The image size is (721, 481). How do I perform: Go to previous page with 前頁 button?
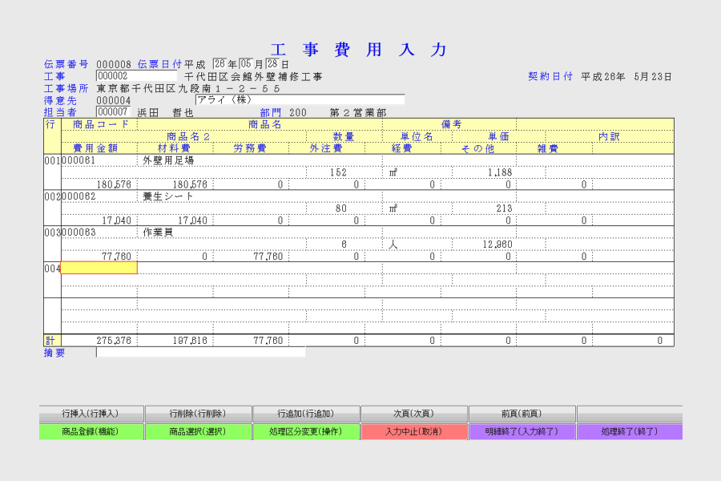(522, 414)
